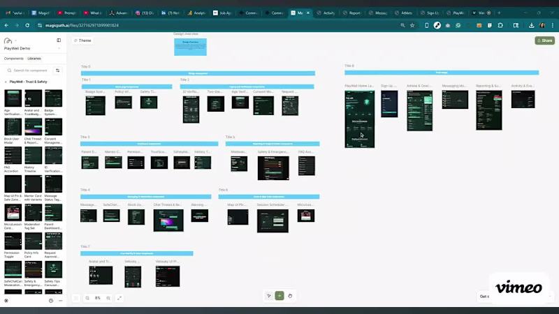Switch to the Activity browser tab
559x314 pixels.
[x=326, y=13]
